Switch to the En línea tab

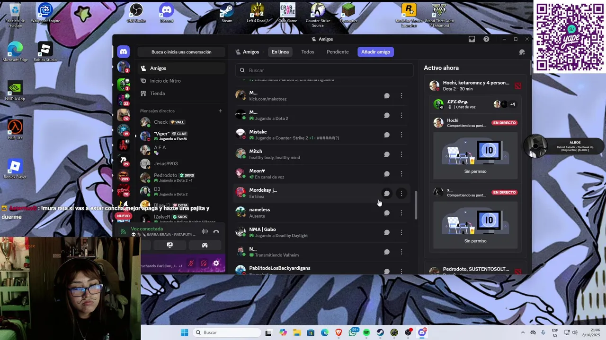pos(280,52)
